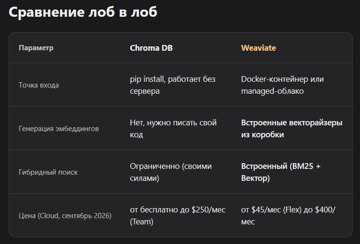Select cell 'от $45/мес (Flex) до $400/мес'
Viewport: 360px width, 244px height.
point(289,216)
